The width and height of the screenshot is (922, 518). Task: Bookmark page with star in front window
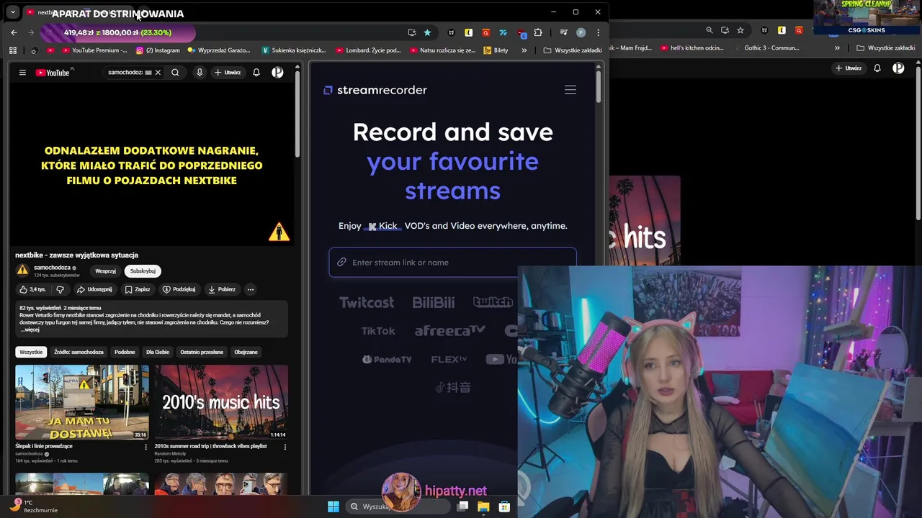point(427,32)
